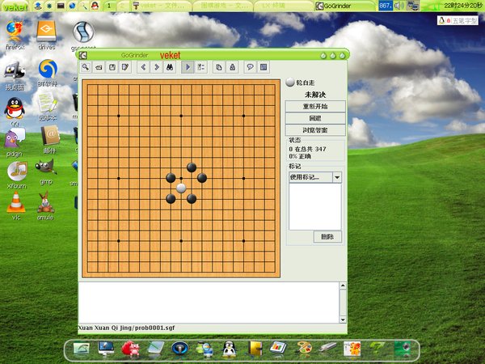Open the veket start menu
The width and height of the screenshot is (485, 364).
tap(15, 6)
